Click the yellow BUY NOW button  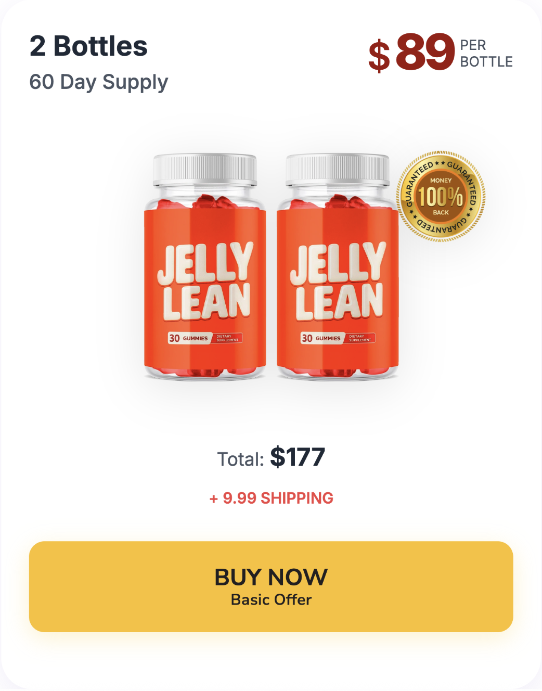[x=271, y=586]
